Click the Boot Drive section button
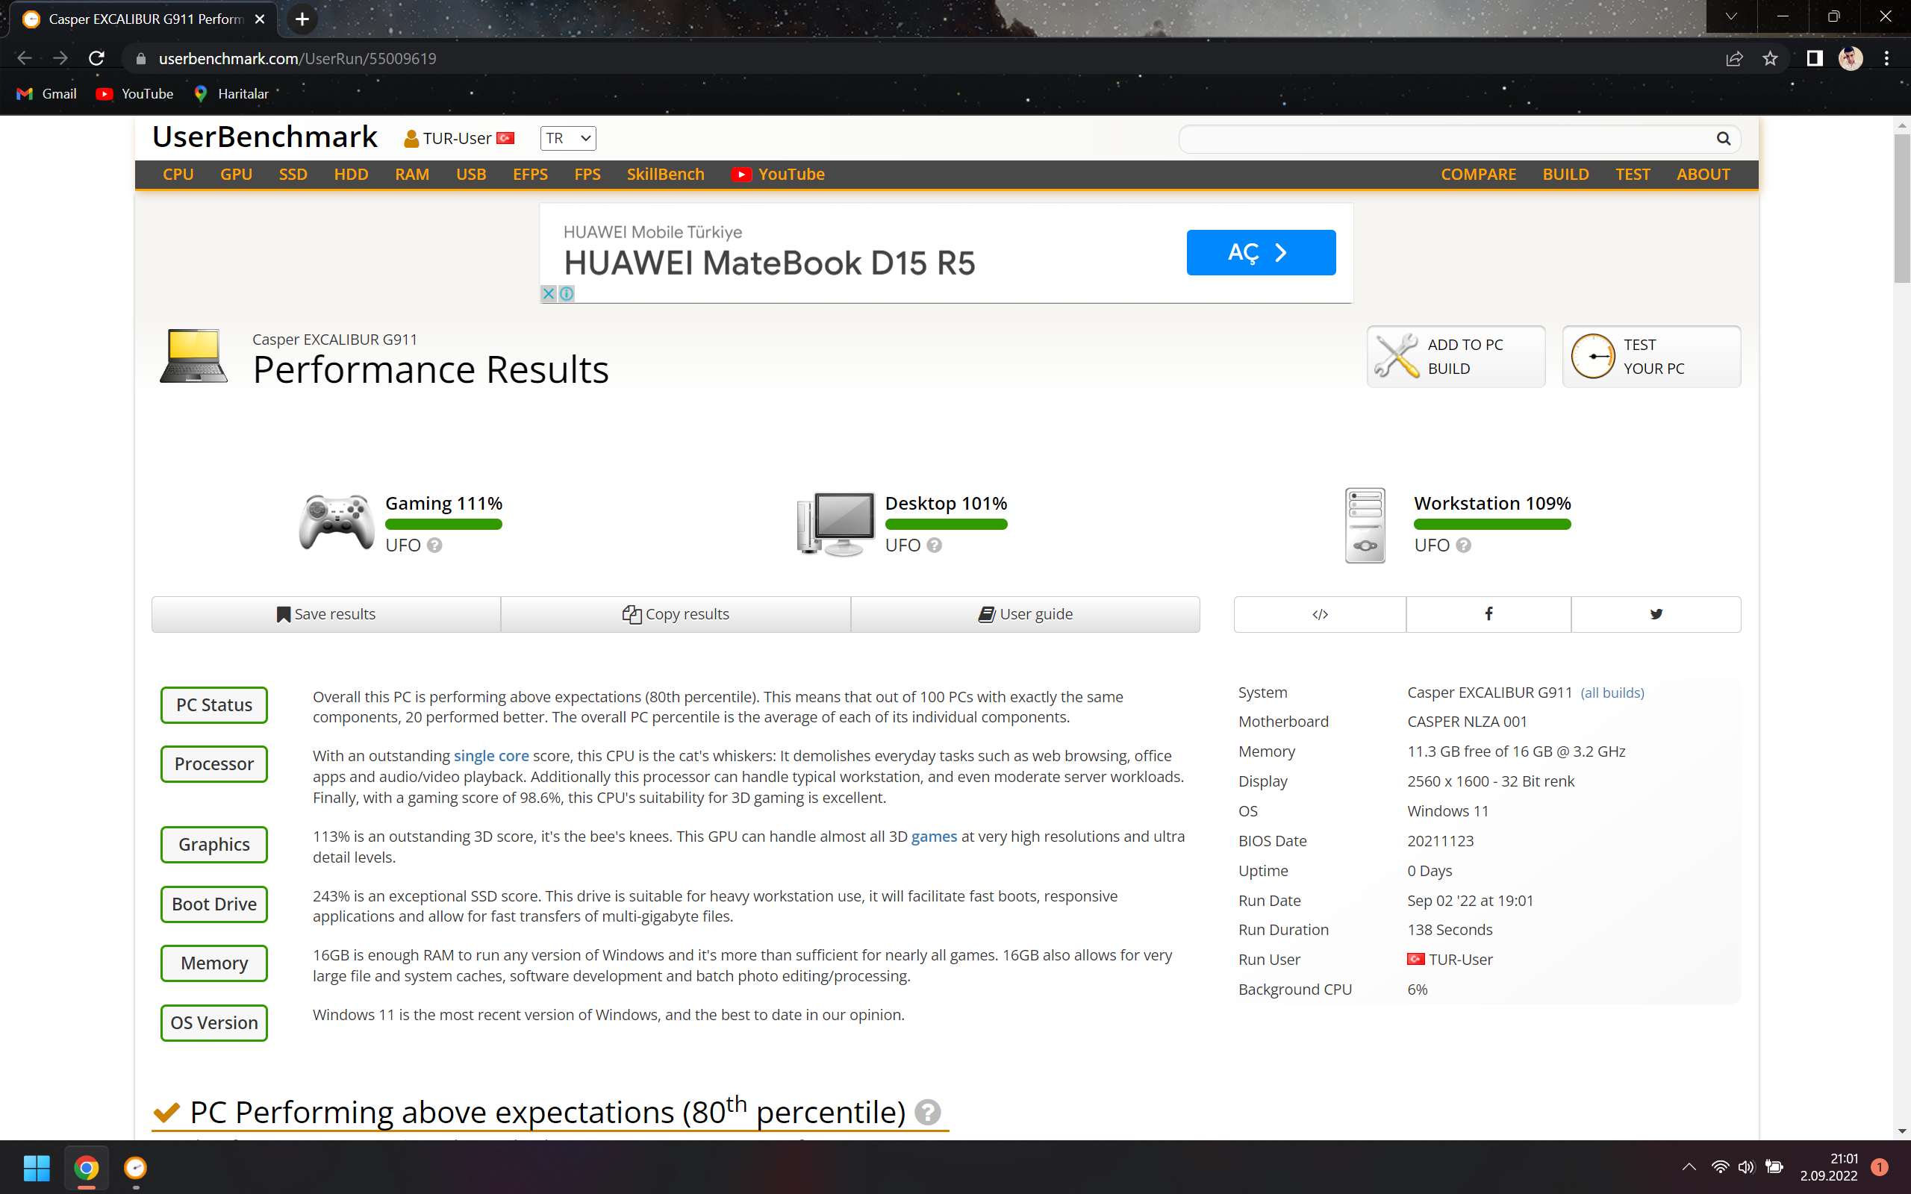 tap(214, 904)
